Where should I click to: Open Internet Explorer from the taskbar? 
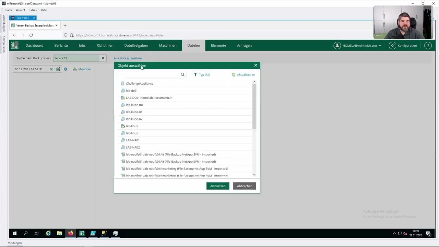click(x=48, y=233)
